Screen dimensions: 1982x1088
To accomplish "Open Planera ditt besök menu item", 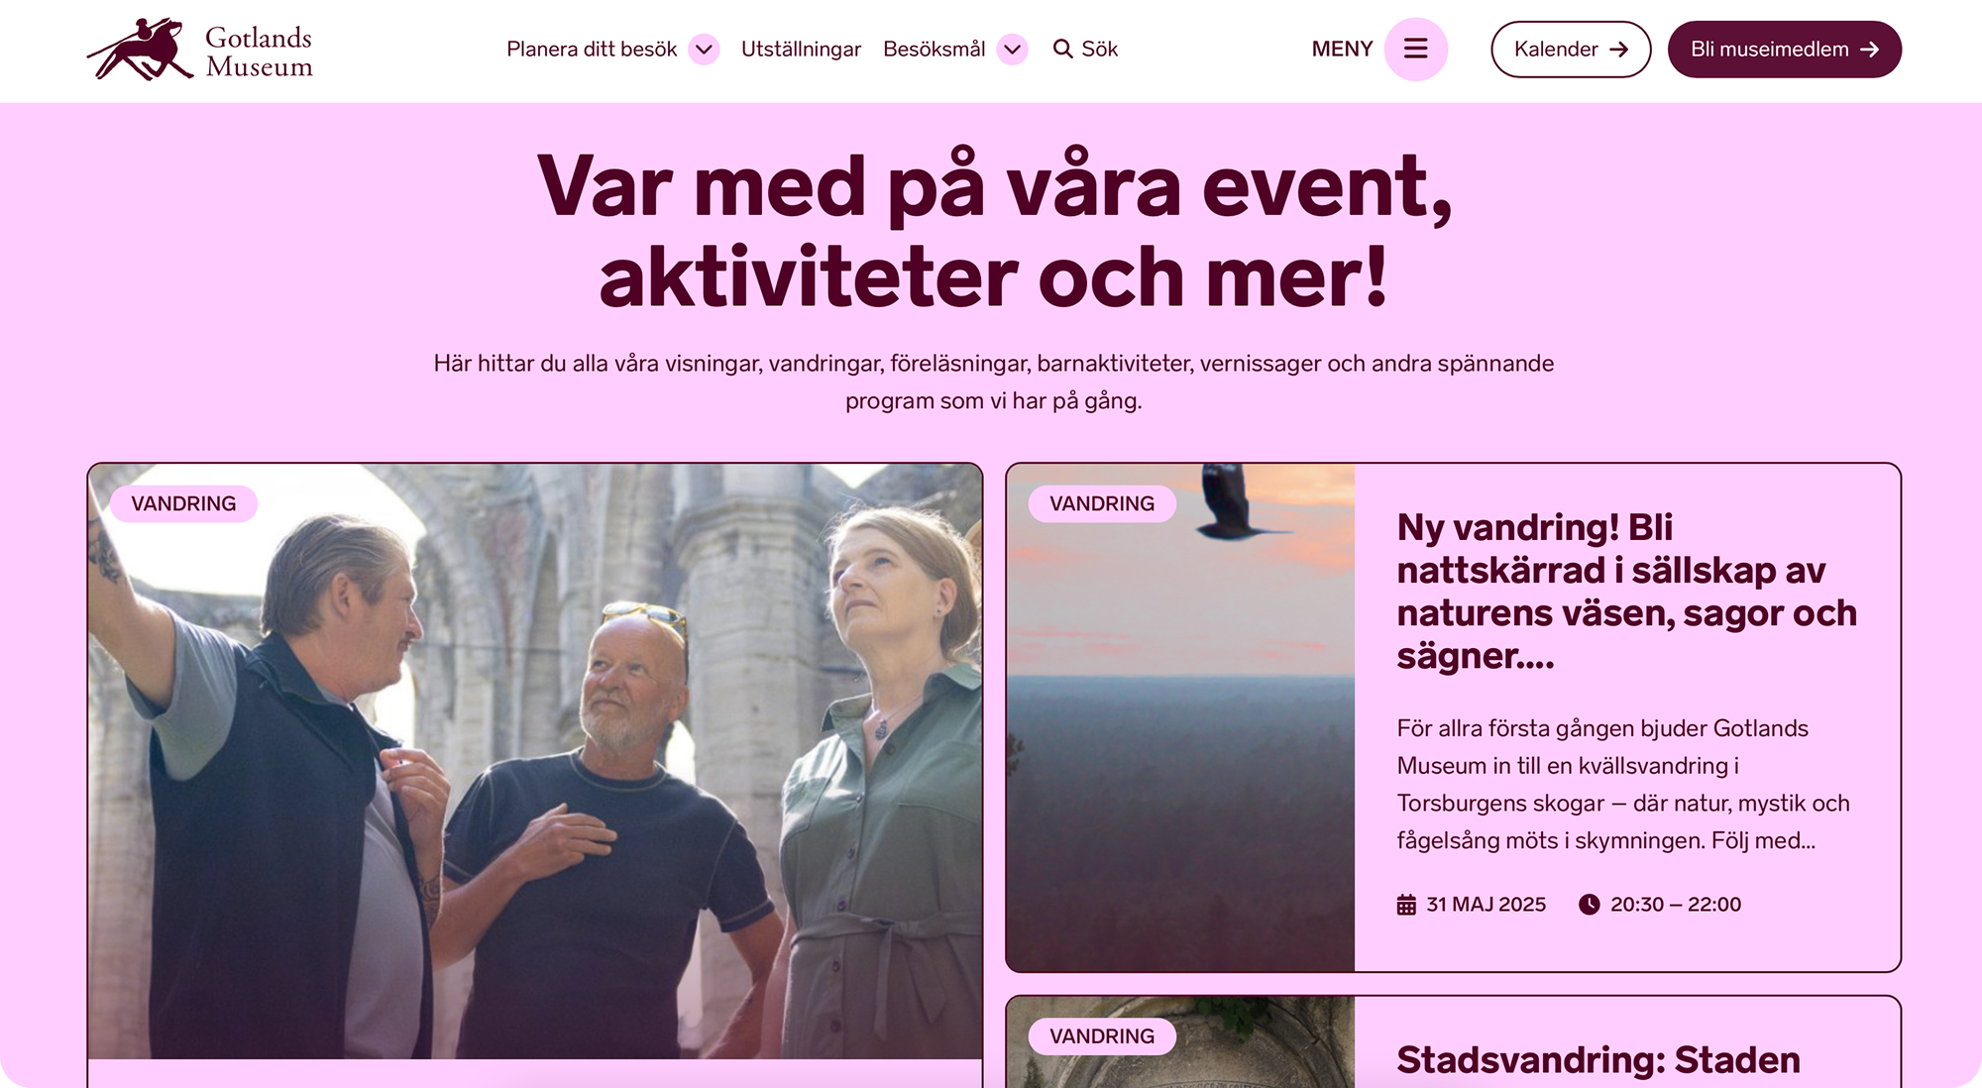I will pos(592,49).
